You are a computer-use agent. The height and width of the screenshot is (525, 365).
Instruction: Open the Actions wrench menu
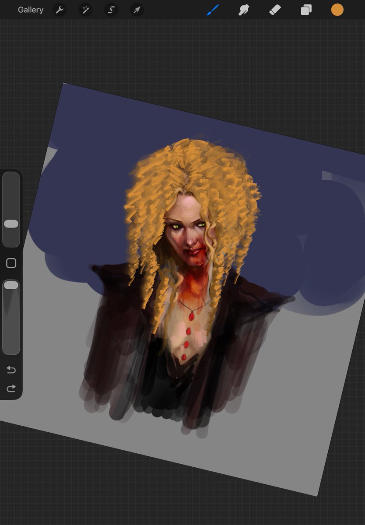60,10
